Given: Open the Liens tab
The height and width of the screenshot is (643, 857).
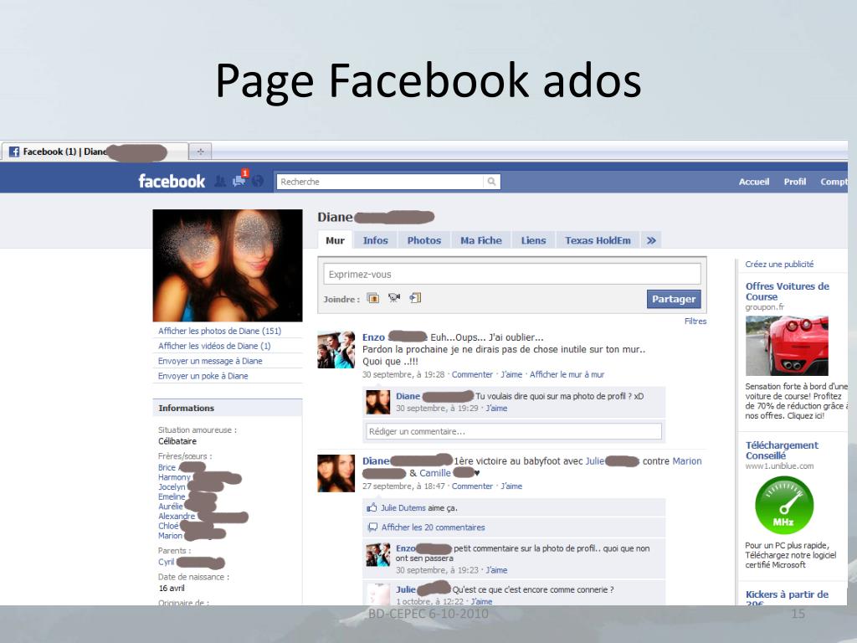Looking at the screenshot, I should pyautogui.click(x=533, y=240).
